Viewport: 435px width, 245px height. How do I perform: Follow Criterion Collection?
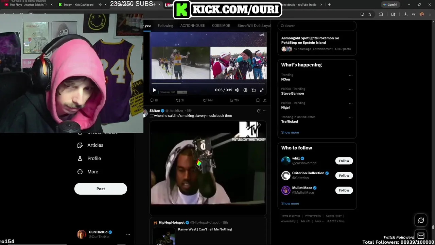coord(344,176)
